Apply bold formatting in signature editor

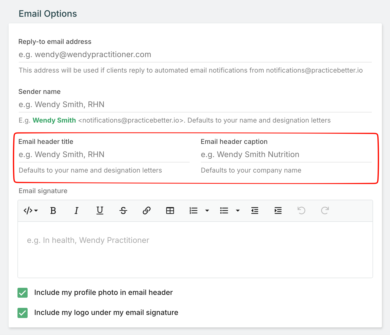click(53, 211)
